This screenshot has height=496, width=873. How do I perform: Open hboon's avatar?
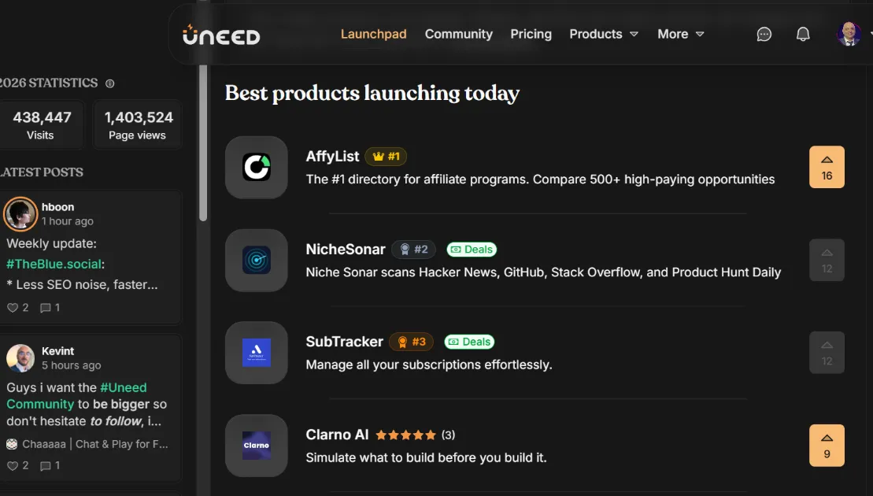20,214
